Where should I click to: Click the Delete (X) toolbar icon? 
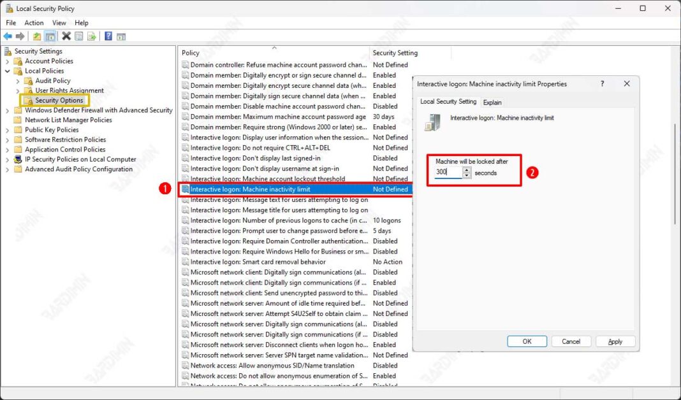pyautogui.click(x=66, y=36)
